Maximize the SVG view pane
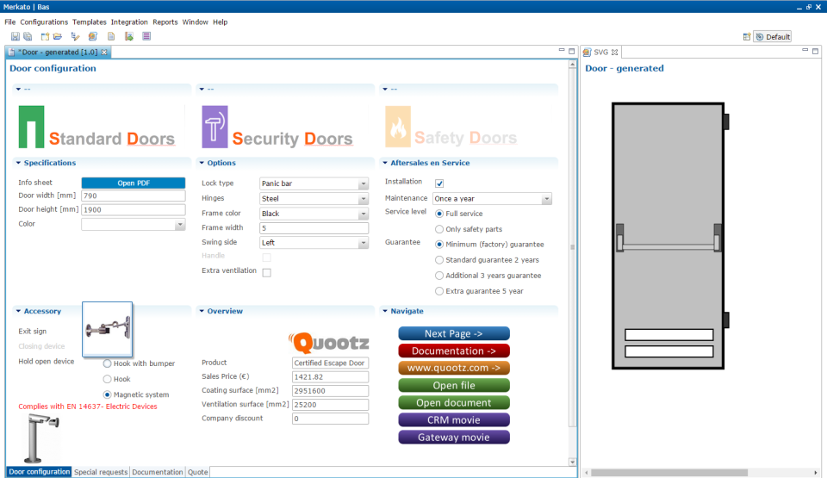 816,51
